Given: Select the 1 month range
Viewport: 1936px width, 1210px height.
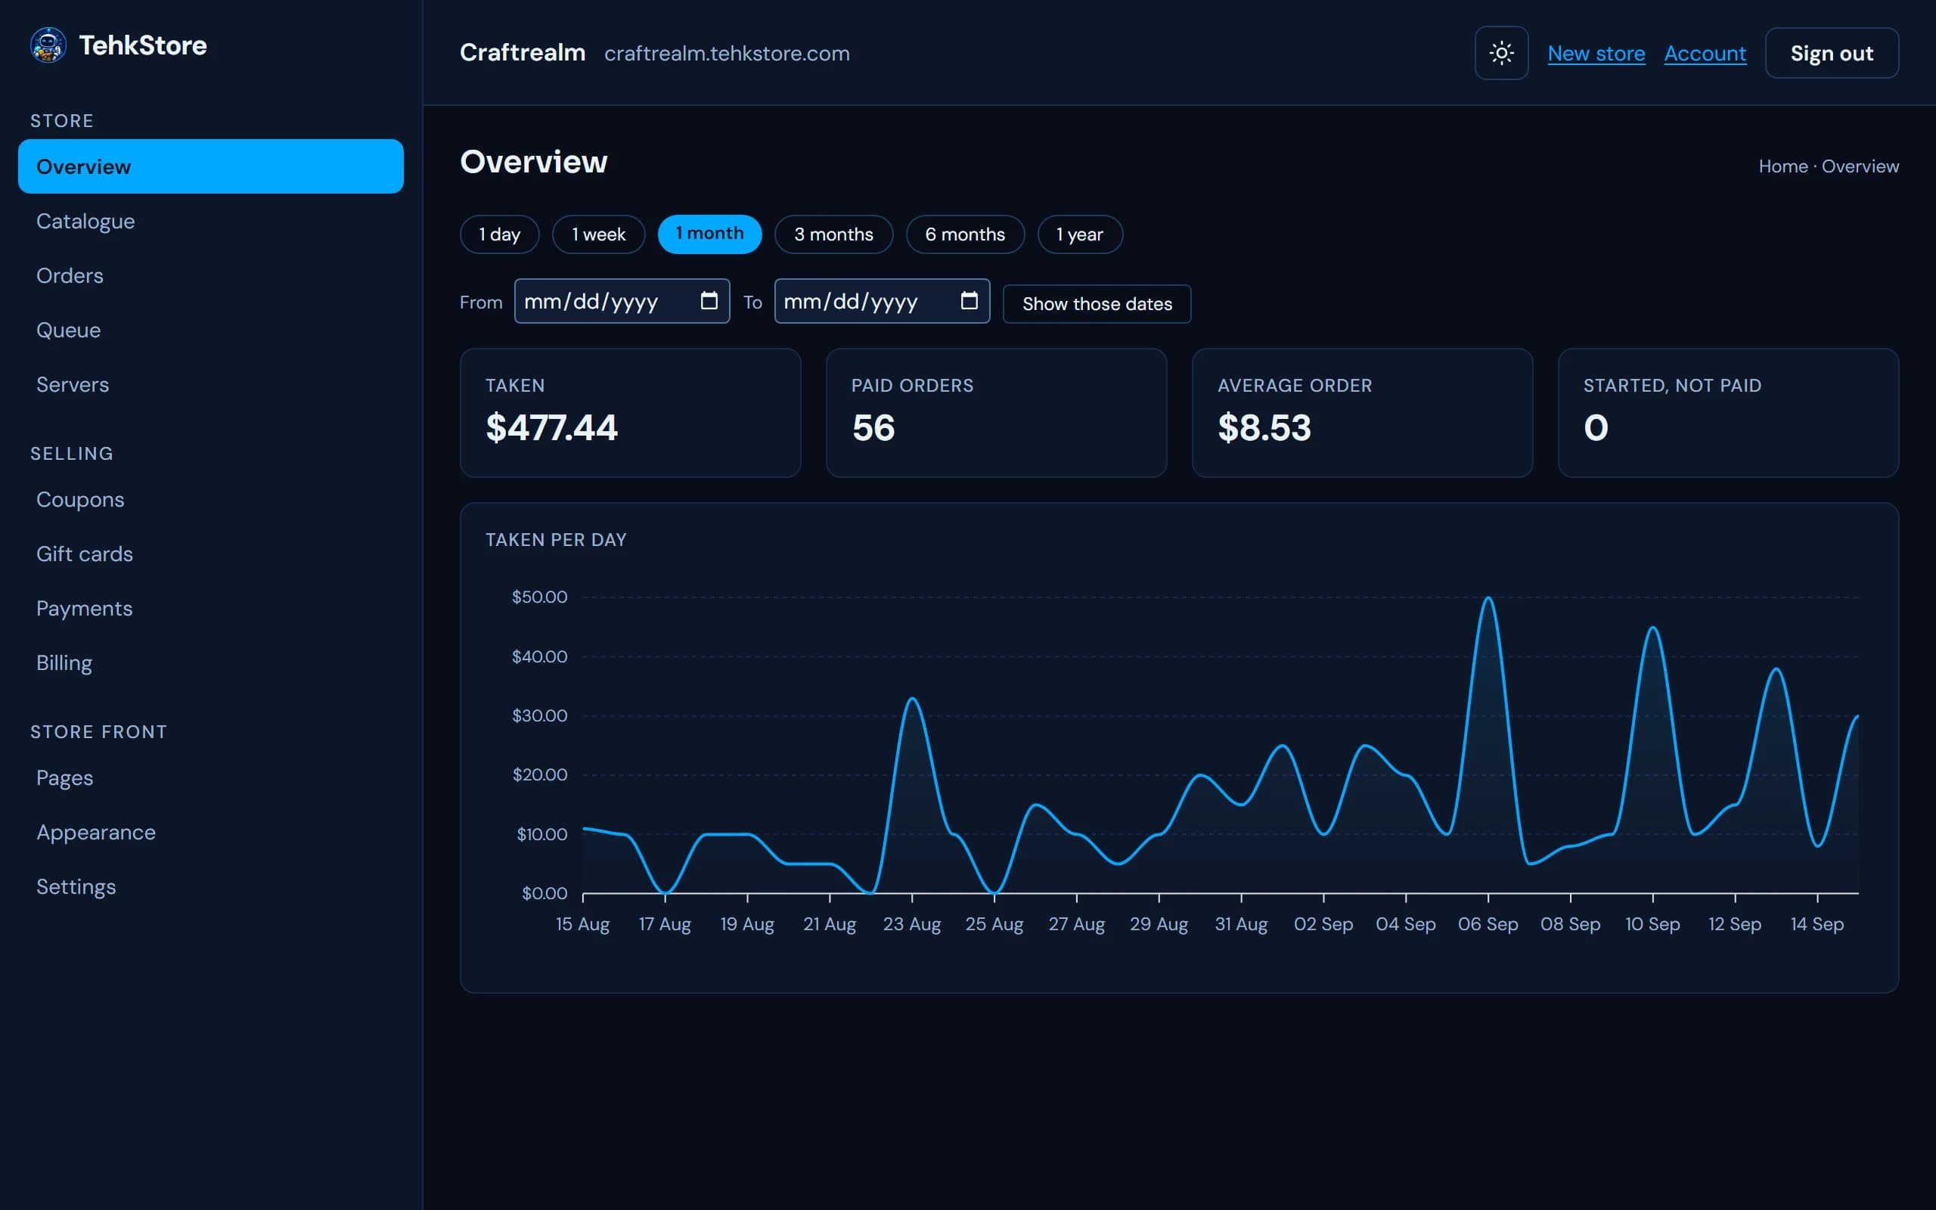Looking at the screenshot, I should pyautogui.click(x=709, y=234).
